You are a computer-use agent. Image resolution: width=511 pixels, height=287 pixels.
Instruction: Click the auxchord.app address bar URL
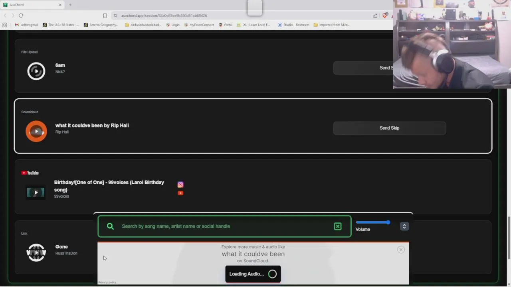164,16
